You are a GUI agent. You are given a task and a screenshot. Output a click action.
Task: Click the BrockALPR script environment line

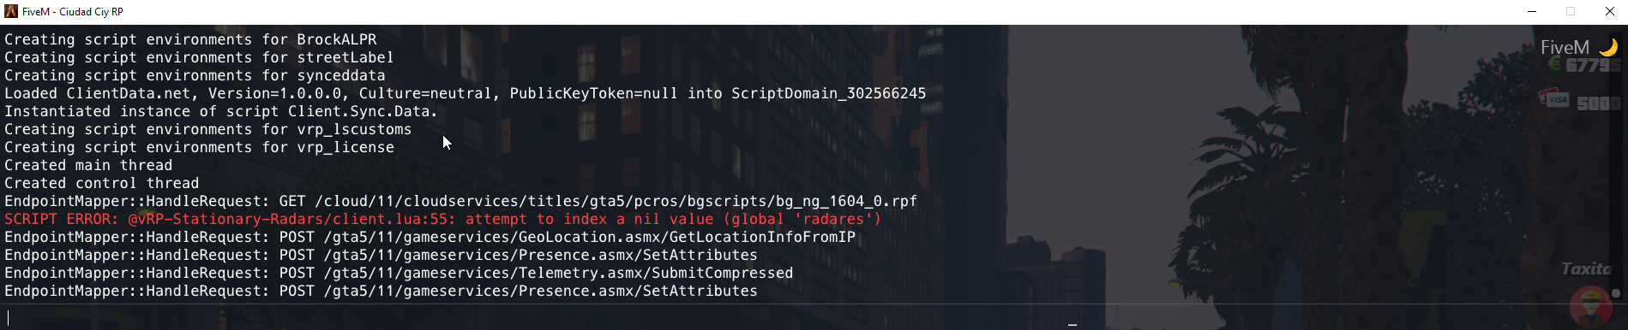click(x=190, y=39)
